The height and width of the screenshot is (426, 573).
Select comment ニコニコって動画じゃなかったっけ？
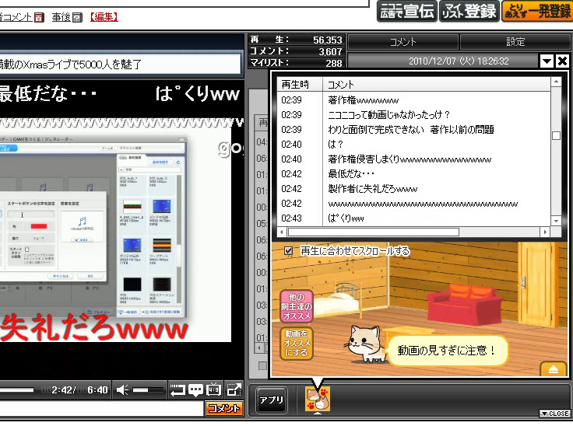[x=413, y=114]
